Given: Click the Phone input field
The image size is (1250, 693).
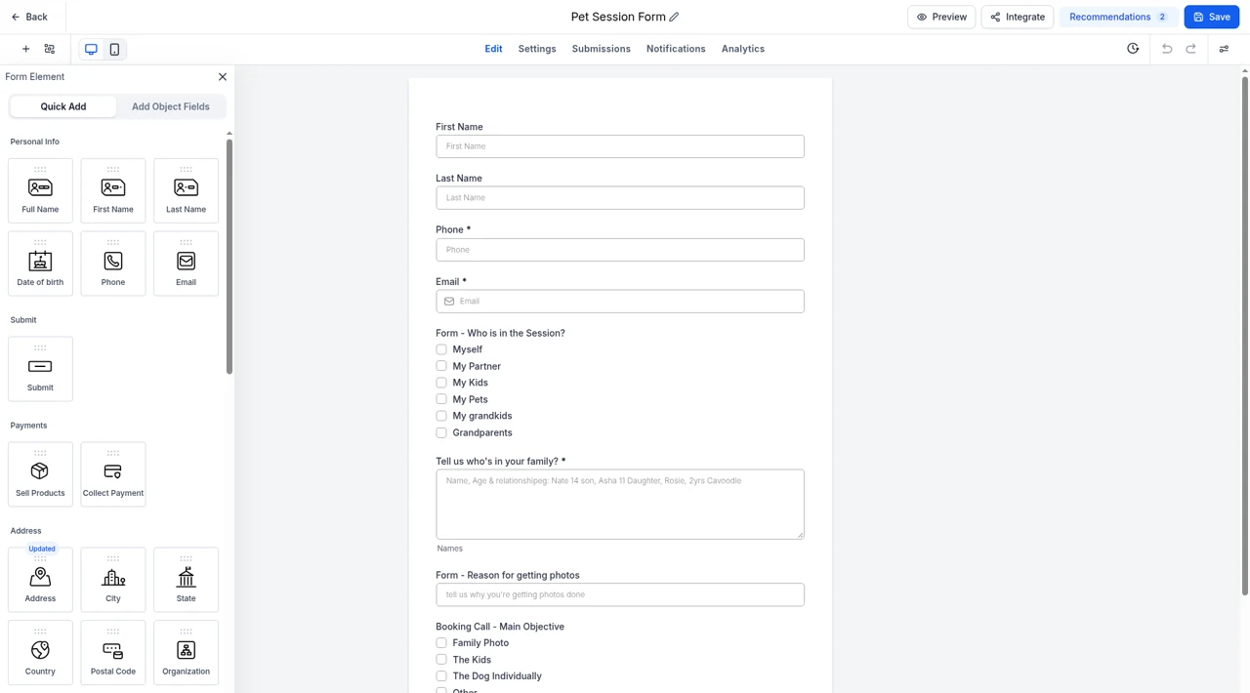Looking at the screenshot, I should click(620, 250).
